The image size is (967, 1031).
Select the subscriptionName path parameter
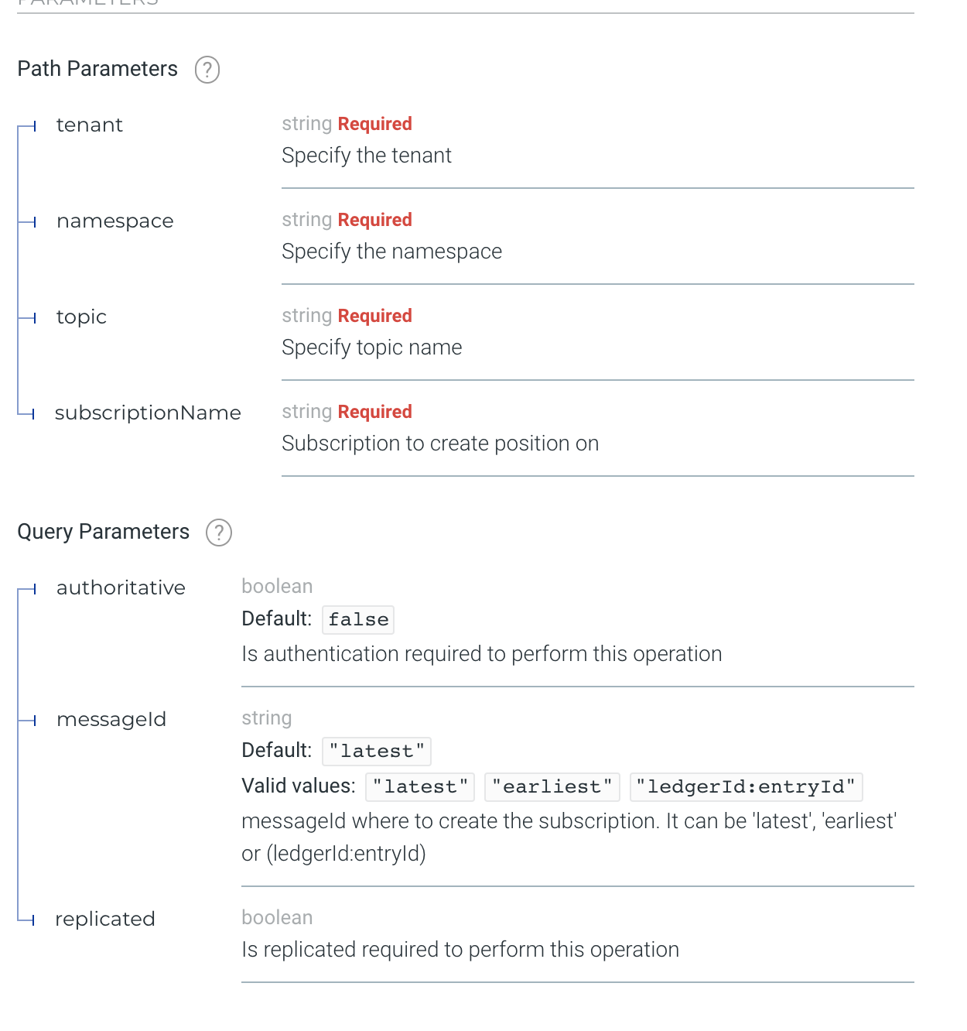point(148,413)
